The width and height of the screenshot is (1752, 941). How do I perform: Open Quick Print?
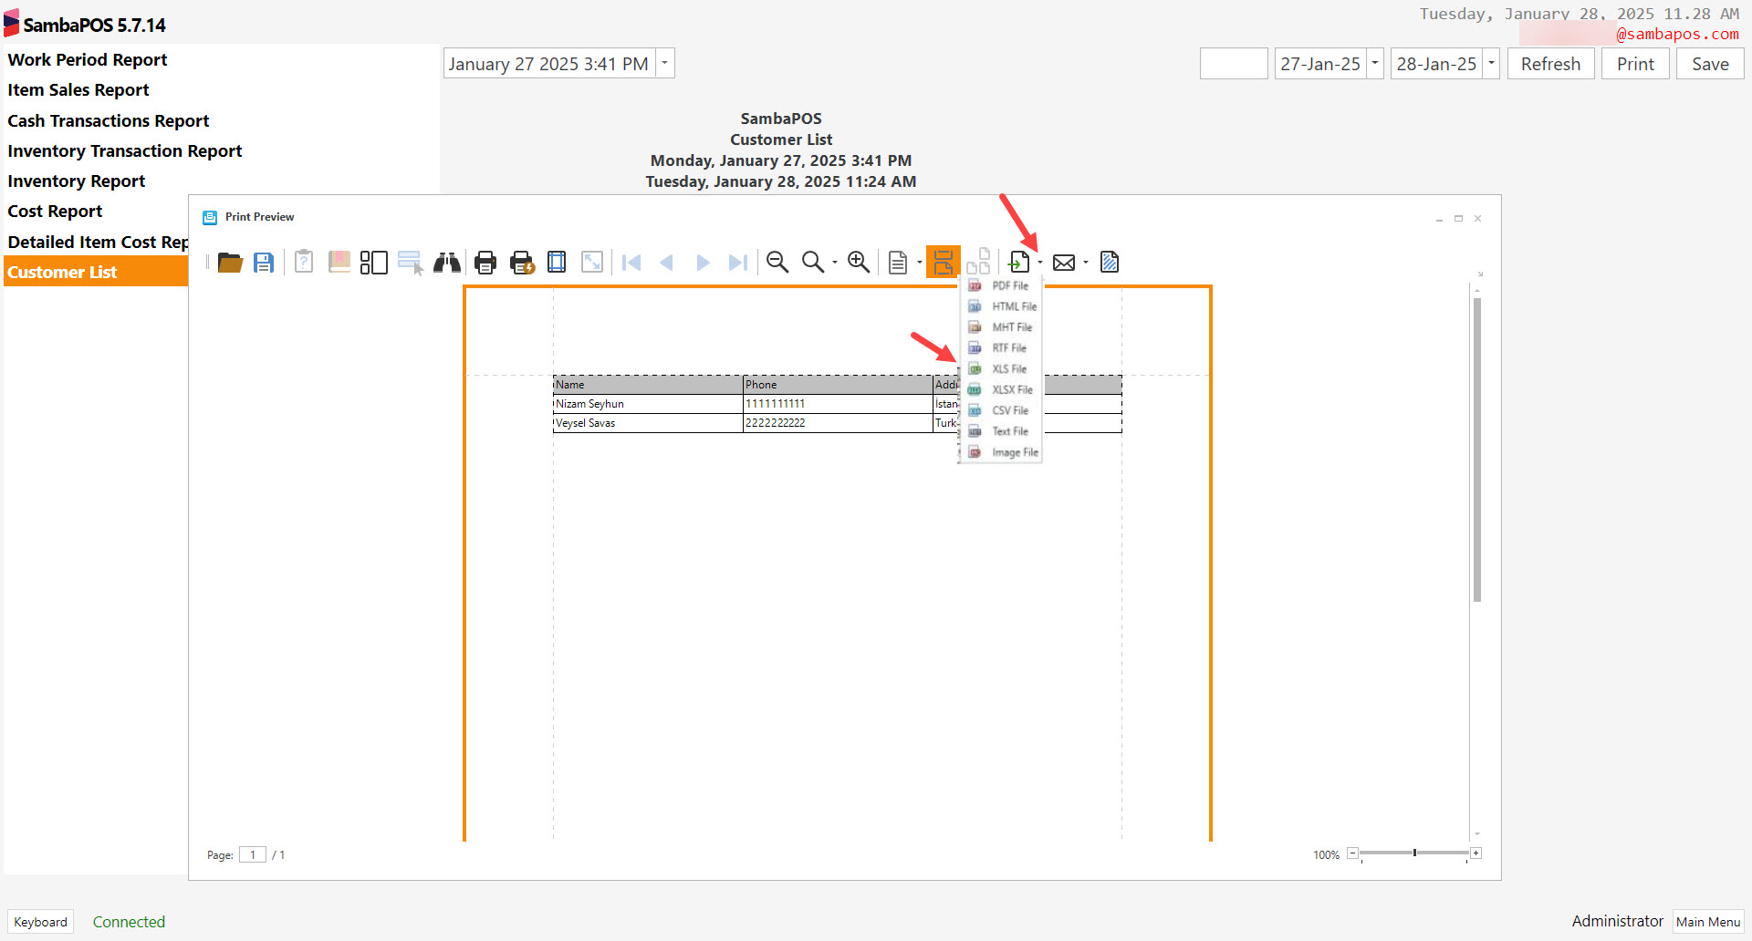click(522, 262)
